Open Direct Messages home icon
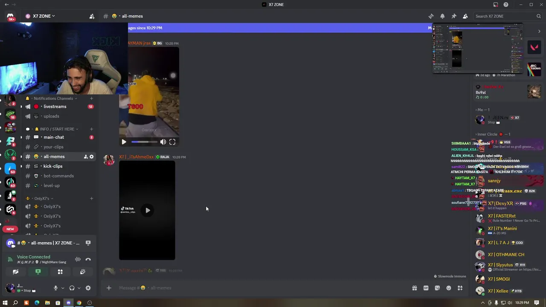Screen dimensions: 546x307 pyautogui.click(x=10, y=16)
